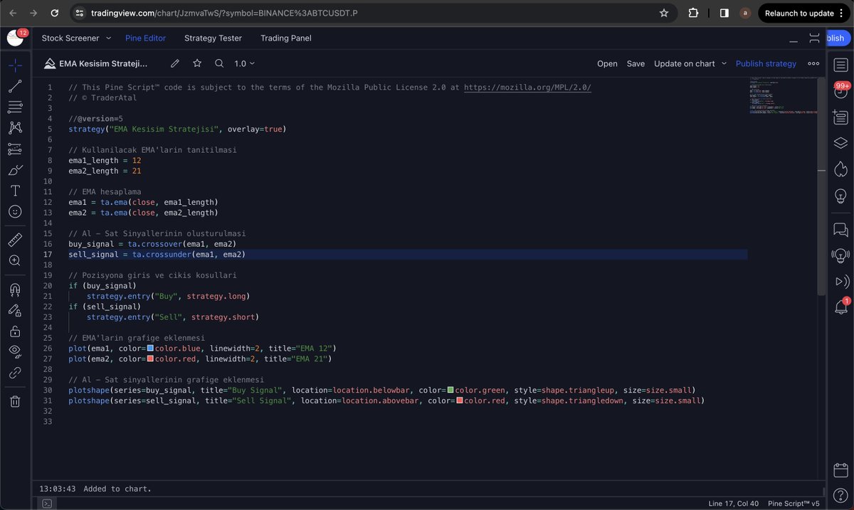Toggle stay in drawing mode

tap(15, 310)
